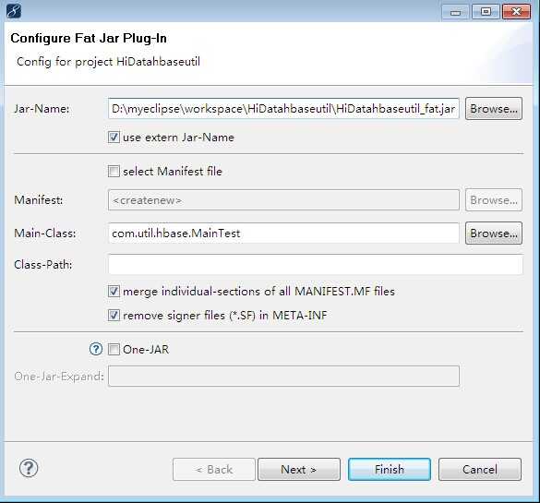540x503 pixels.
Task: Uncheck use extern Jar-Name checkbox
Action: tap(114, 137)
